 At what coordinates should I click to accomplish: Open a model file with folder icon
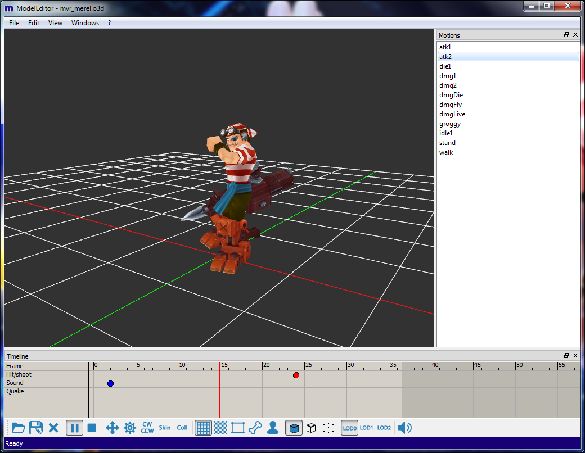point(18,428)
